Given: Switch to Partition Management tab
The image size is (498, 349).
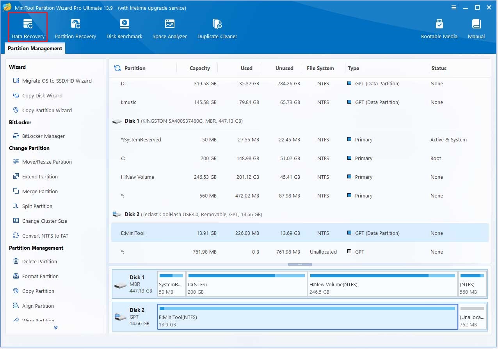Looking at the screenshot, I should click(x=35, y=48).
